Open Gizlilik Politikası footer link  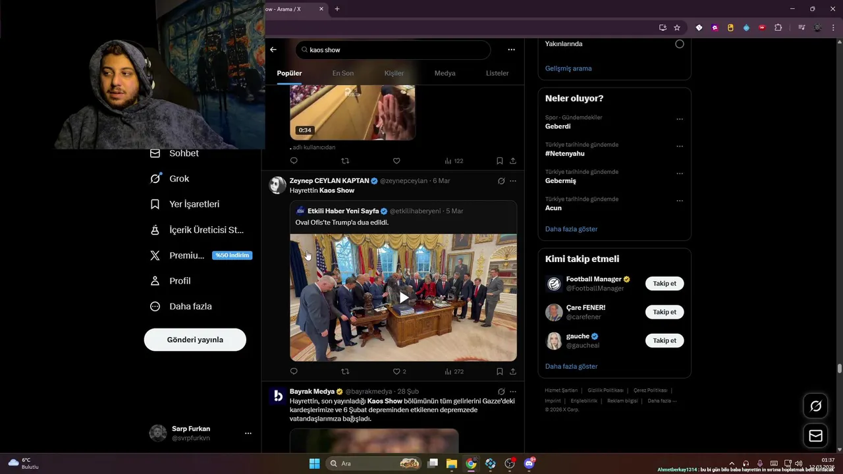[605, 390]
